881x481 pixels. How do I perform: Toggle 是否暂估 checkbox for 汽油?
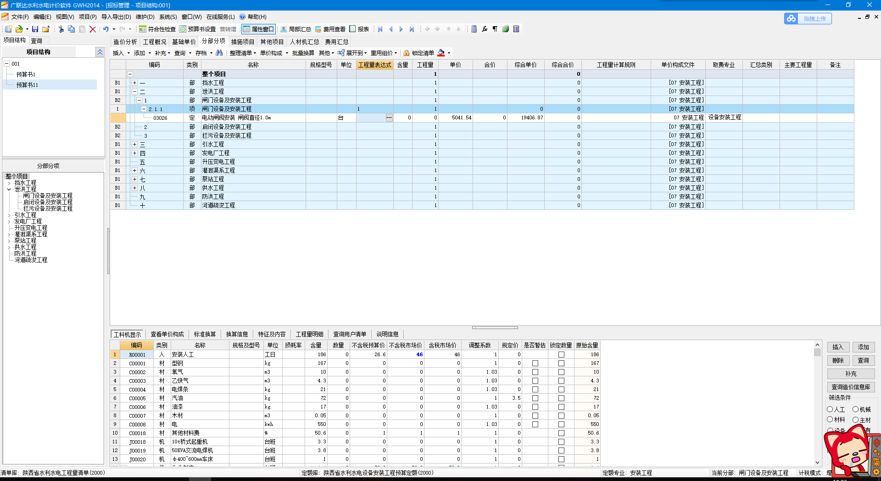pyautogui.click(x=535, y=398)
